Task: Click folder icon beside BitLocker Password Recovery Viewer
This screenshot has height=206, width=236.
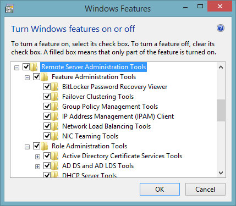Action: tap(54, 87)
